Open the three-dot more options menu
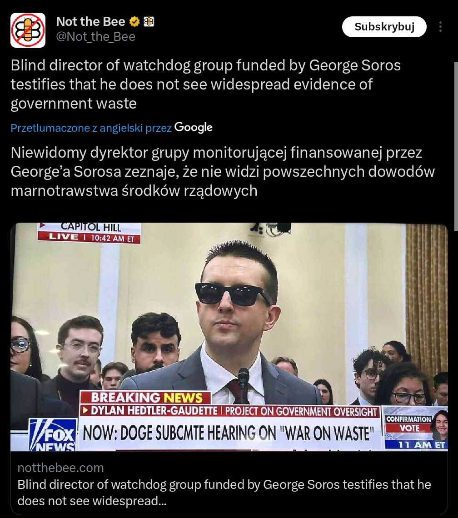 (x=440, y=27)
